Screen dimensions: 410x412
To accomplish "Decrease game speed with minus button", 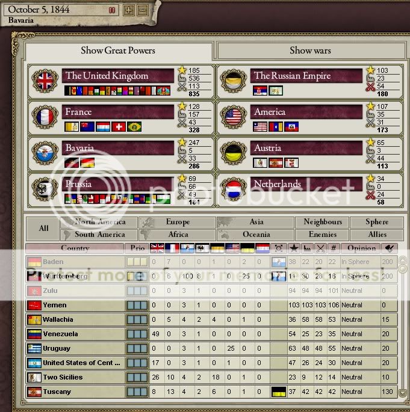I will coord(142,10).
